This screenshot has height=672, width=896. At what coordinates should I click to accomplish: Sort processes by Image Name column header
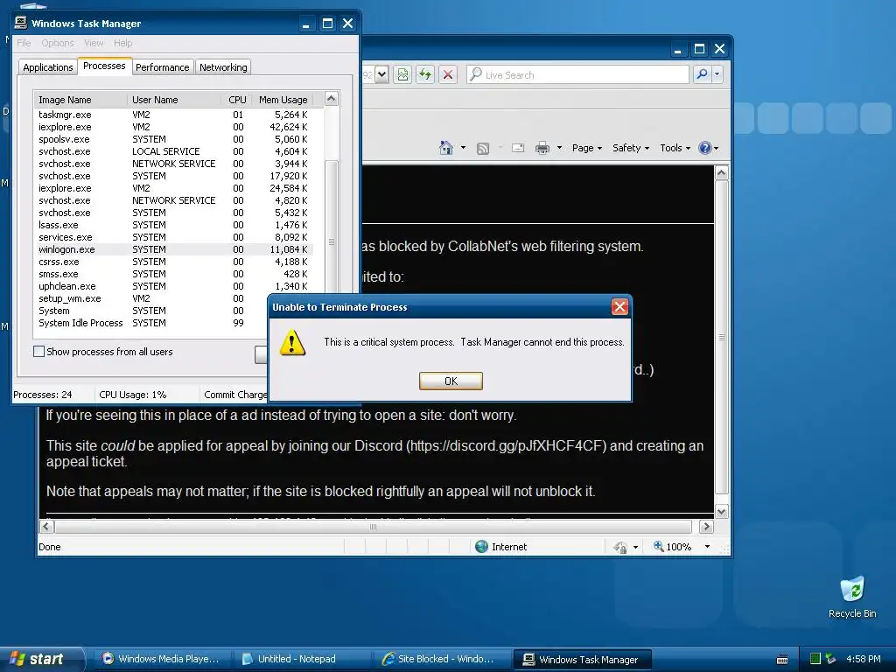click(x=80, y=100)
